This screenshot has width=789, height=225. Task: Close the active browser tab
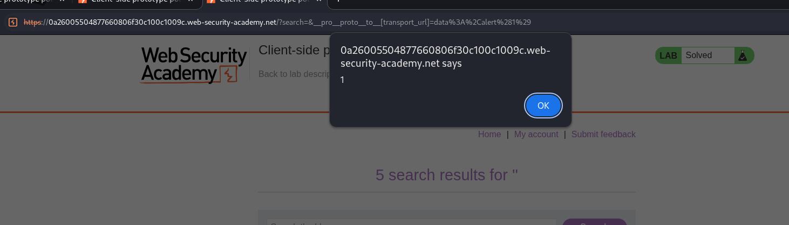tap(318, 1)
